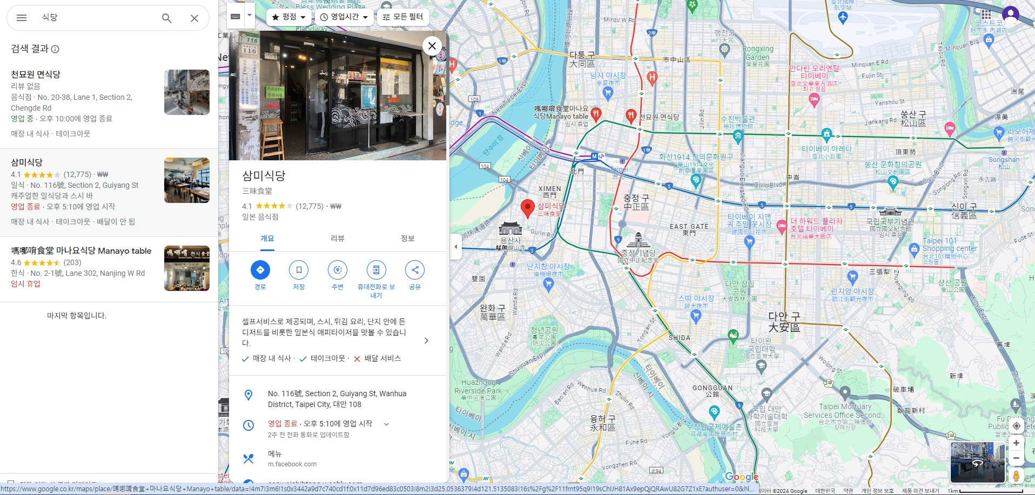Open the 천묘원 면식당 result thumbnail
The height and width of the screenshot is (495, 1035).
coord(187,92)
